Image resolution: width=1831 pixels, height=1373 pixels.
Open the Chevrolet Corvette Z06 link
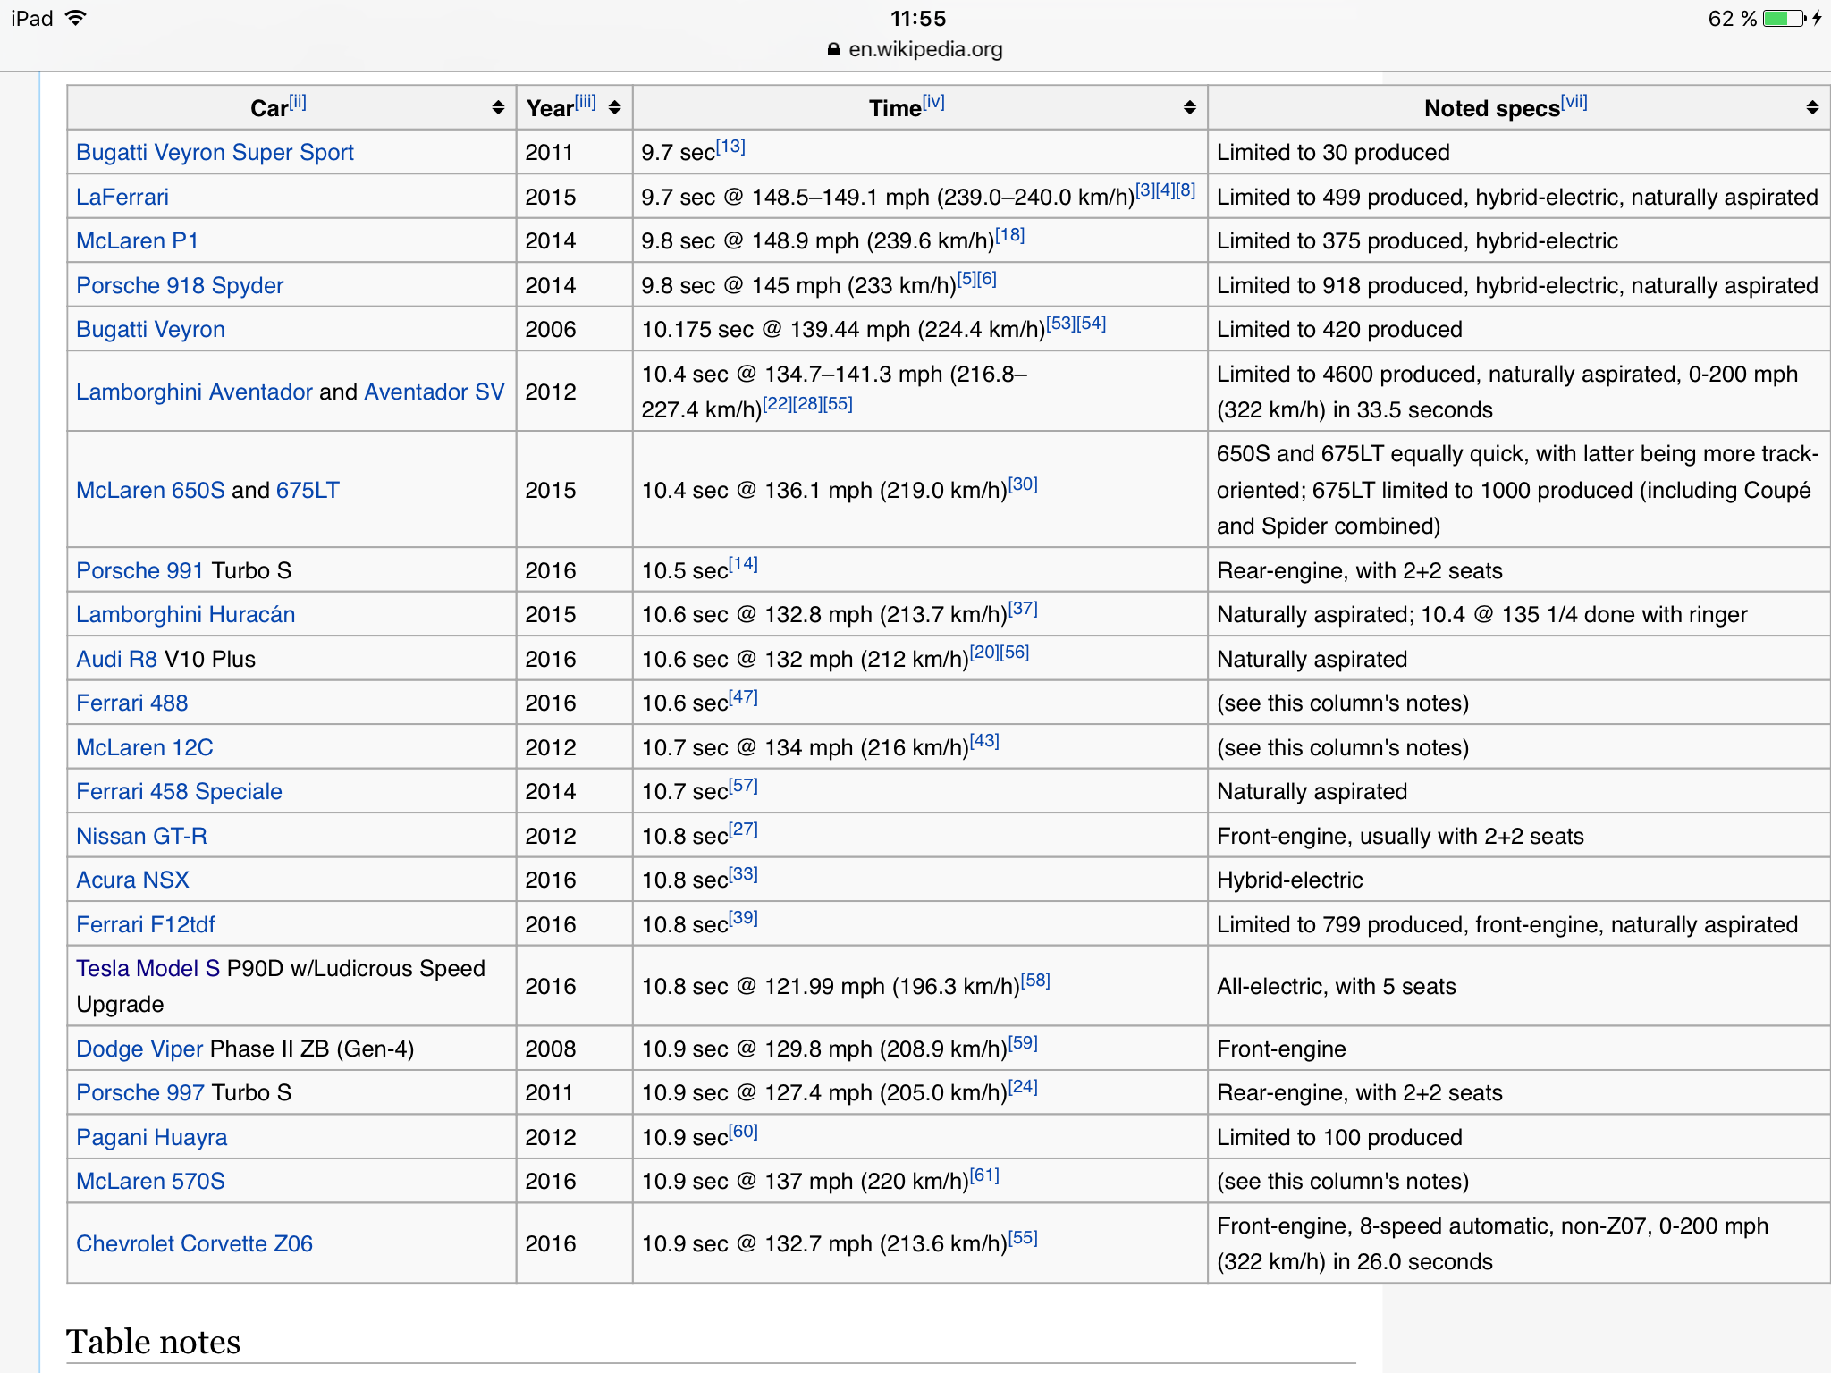click(194, 1243)
